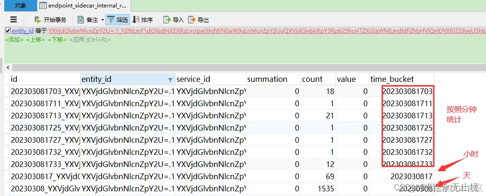This screenshot has height=196, width=486.
Task: Click service_id cell in the 202303081732 row
Action: tap(211, 152)
